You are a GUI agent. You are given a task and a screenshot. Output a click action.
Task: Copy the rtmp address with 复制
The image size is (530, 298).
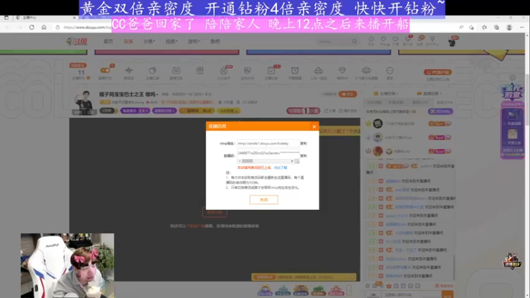pyautogui.click(x=303, y=143)
